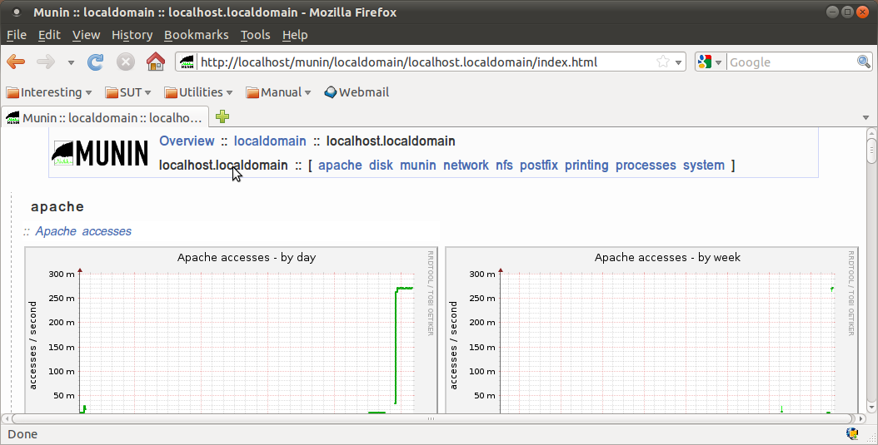Viewport: 878px width, 445px height.
Task: Click the scroll down arrow on vertical scrollbar
Action: tap(871, 408)
